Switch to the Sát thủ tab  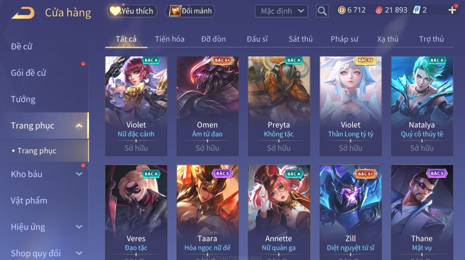pos(301,39)
